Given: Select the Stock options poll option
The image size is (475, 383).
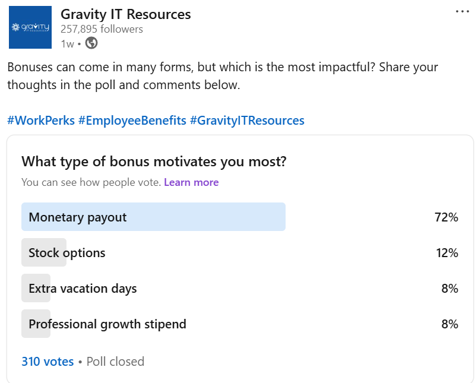Looking at the screenshot, I should (240, 252).
